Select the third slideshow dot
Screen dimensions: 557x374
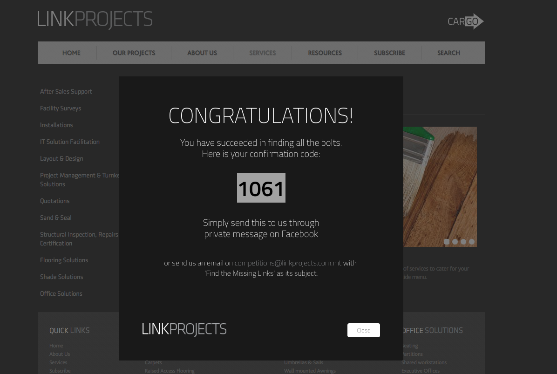pyautogui.click(x=463, y=242)
